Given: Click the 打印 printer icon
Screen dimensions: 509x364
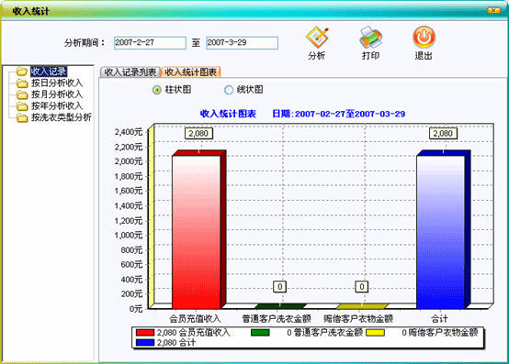Looking at the screenshot, I should tap(370, 38).
